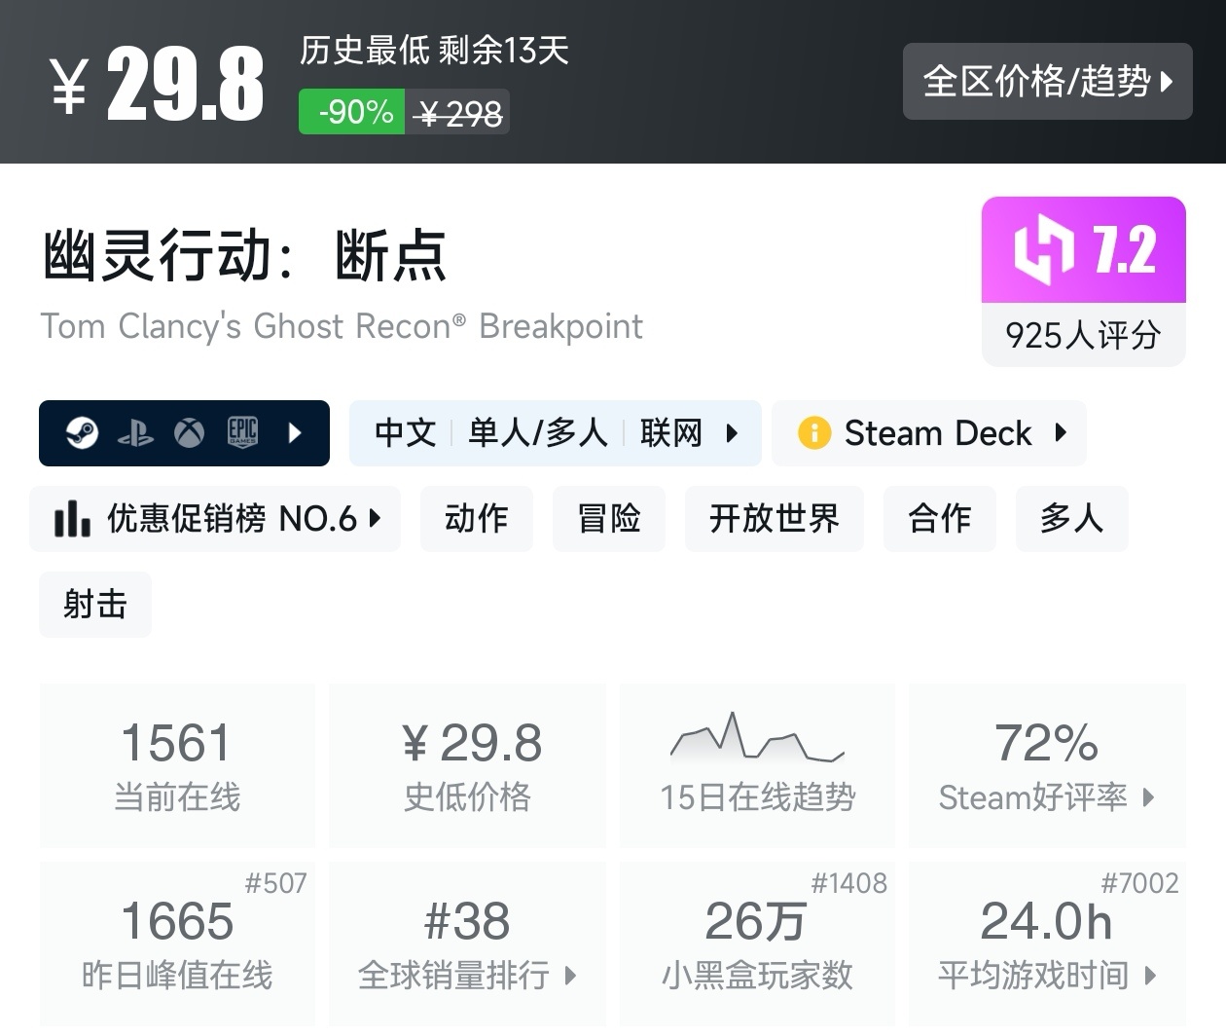Click the green -90% discount badge
The image size is (1226, 1036).
click(x=352, y=112)
